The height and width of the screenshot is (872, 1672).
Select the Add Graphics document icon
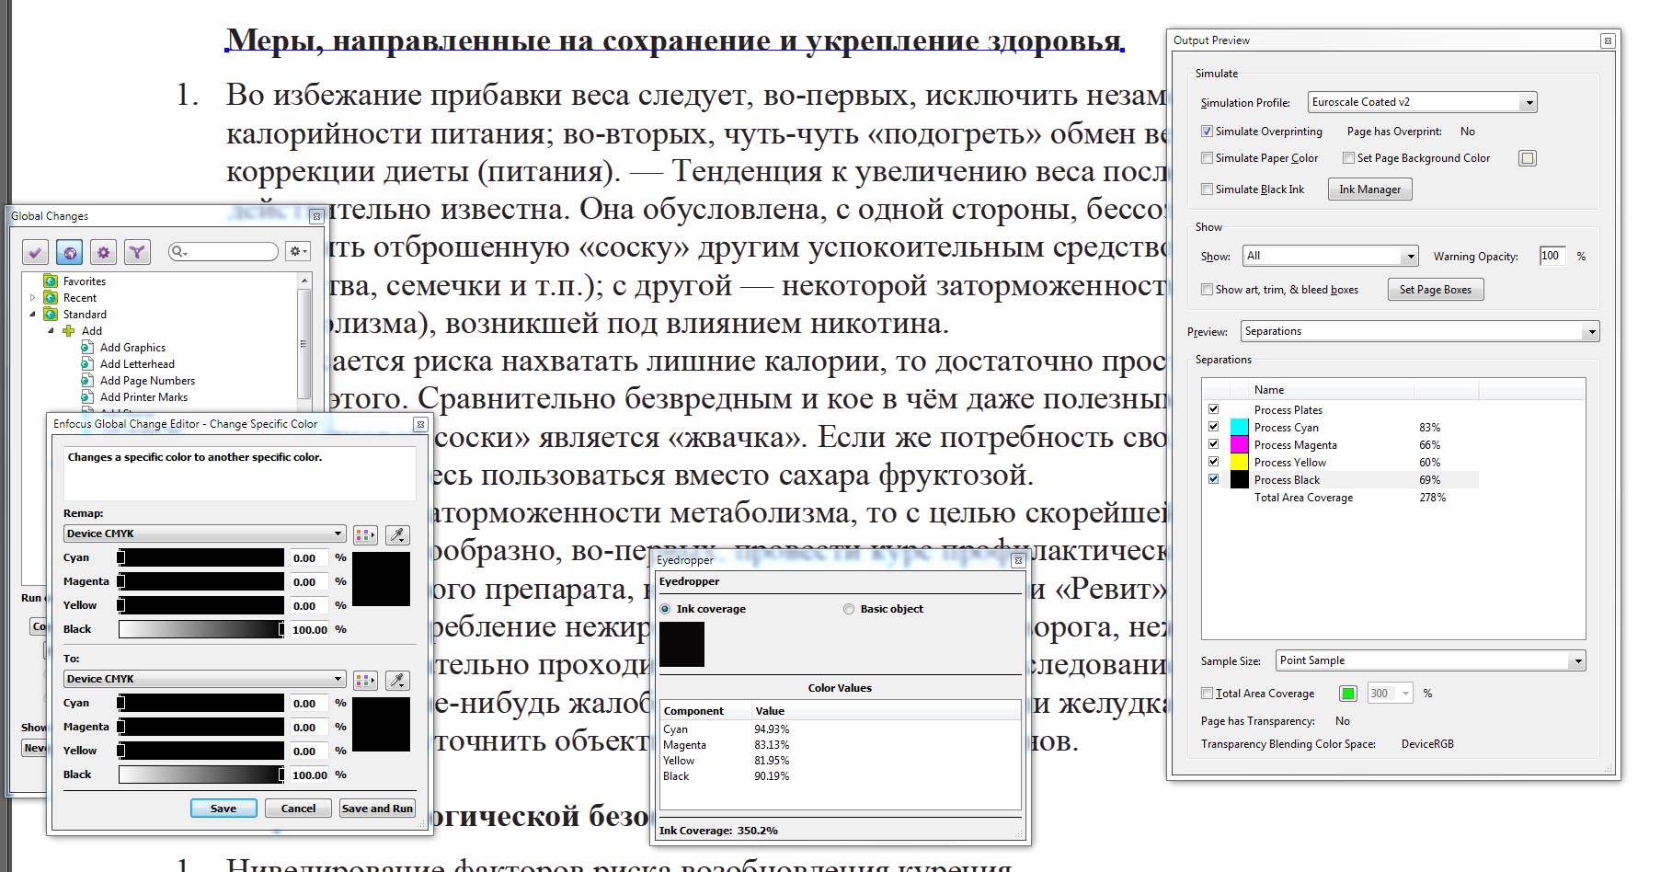click(87, 348)
